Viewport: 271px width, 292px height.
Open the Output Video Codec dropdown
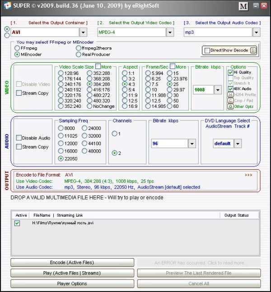170,32
